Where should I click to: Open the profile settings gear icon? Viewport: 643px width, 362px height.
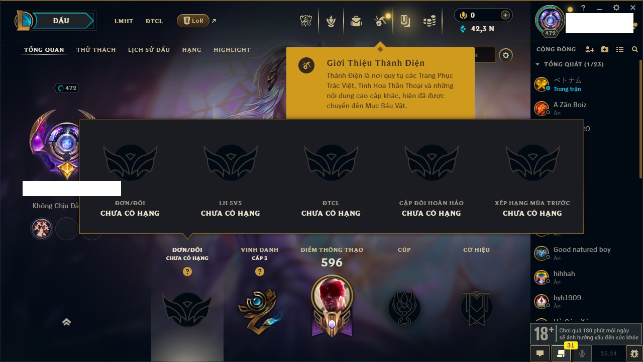tap(506, 55)
